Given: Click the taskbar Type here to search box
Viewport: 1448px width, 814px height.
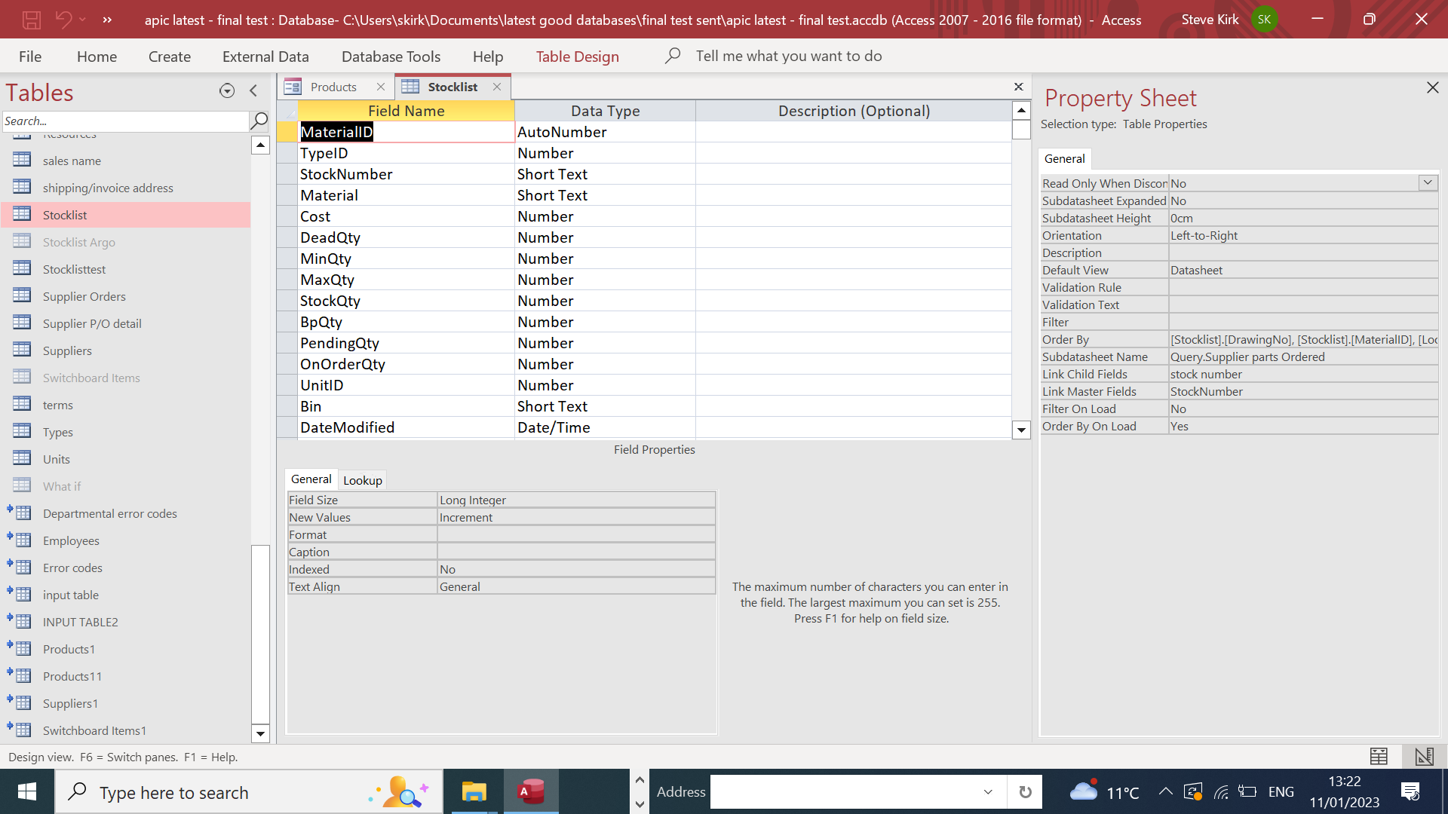Looking at the screenshot, I should [249, 792].
